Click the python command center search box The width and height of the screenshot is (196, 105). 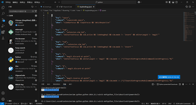(x=99, y=2)
